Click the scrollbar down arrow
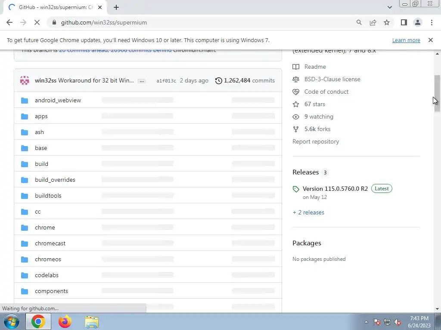 (437, 309)
